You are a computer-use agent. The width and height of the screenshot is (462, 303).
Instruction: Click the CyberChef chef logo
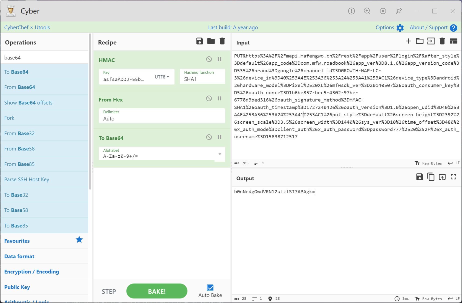(x=11, y=11)
